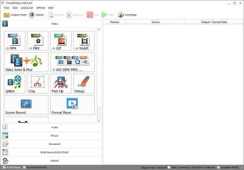Expand the Utilities category

(51, 161)
